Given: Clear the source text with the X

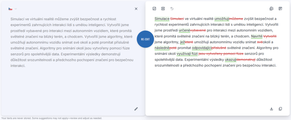Looking at the screenshot, I should click(136, 9).
